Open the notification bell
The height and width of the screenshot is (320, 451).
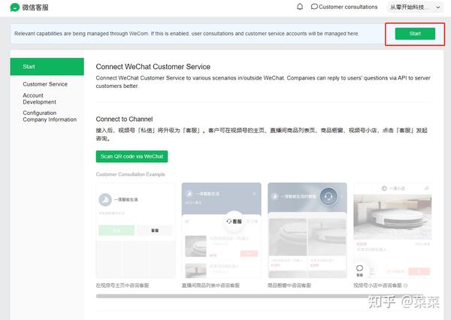tap(300, 7)
